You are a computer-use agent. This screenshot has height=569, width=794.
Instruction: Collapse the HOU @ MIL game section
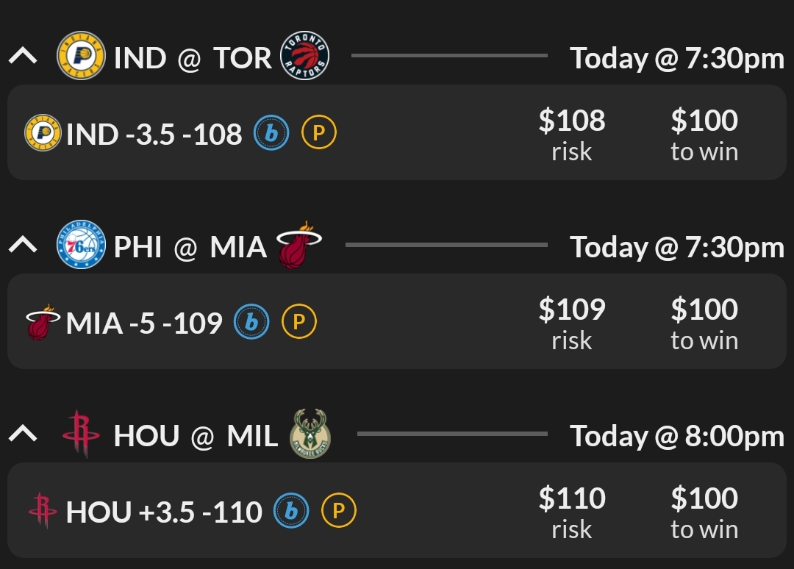[23, 434]
